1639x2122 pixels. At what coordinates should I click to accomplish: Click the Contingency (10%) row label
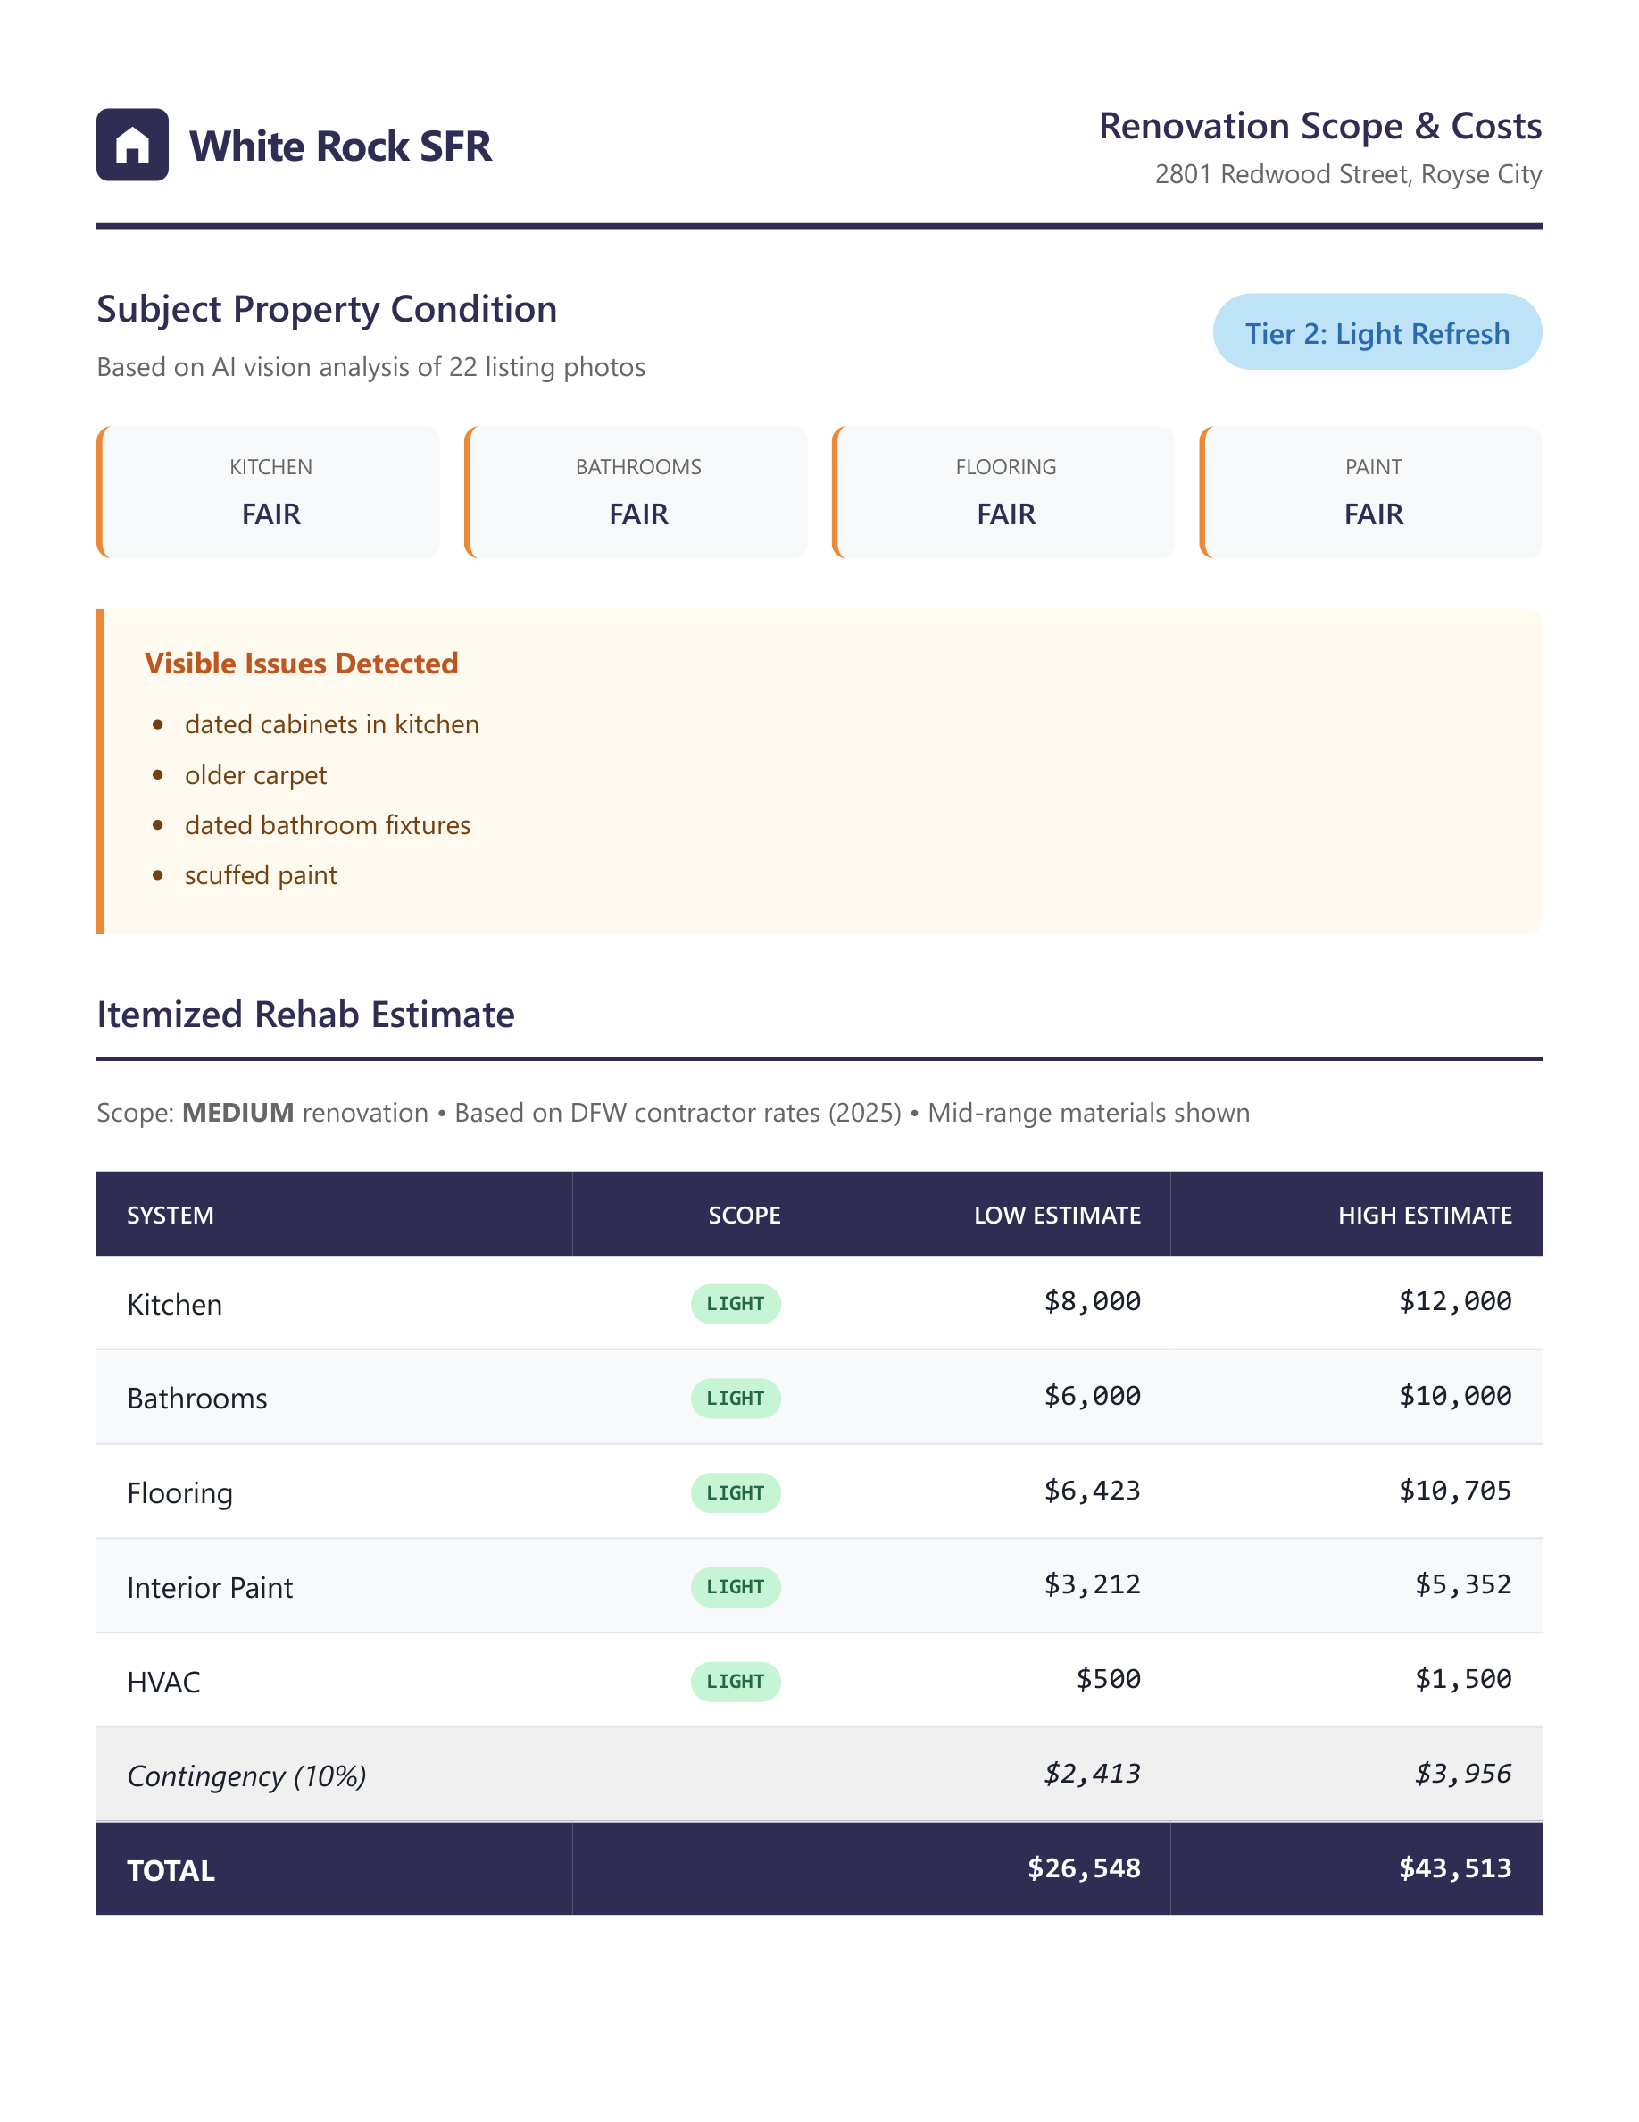(246, 1776)
